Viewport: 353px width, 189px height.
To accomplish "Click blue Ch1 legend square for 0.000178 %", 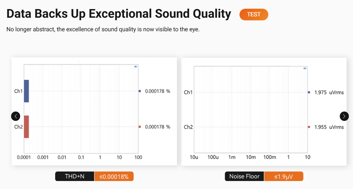I will pos(140,91).
